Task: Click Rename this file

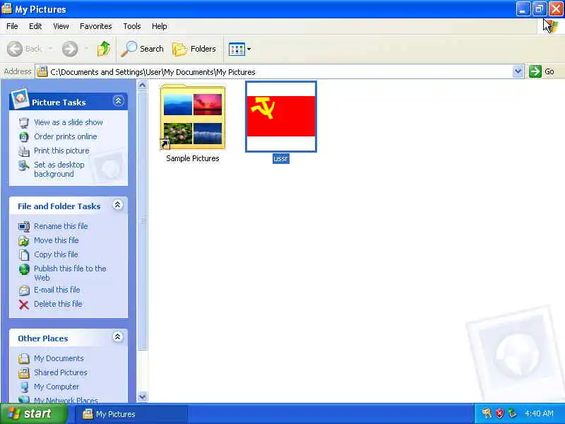Action: pos(61,226)
